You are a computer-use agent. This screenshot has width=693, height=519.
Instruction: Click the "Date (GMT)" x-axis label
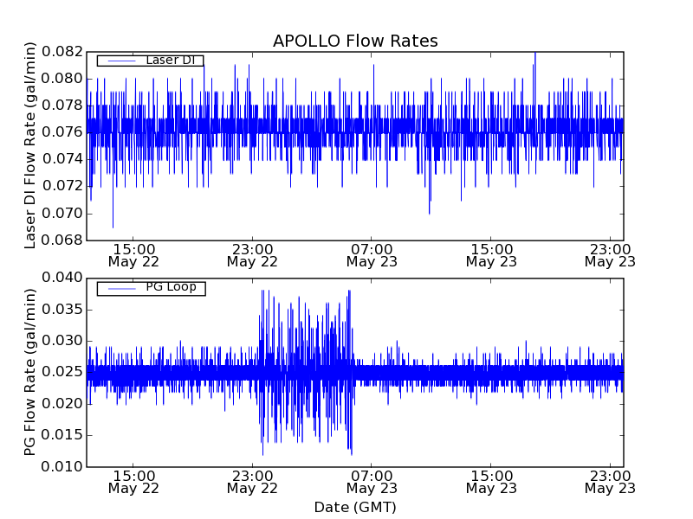pyautogui.click(x=355, y=507)
